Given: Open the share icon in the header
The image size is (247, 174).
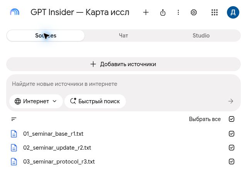Looking at the screenshot, I should click(x=163, y=12).
